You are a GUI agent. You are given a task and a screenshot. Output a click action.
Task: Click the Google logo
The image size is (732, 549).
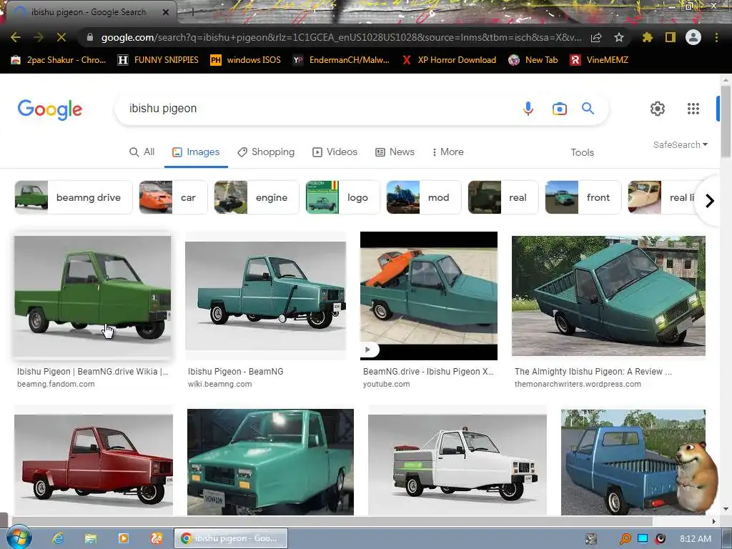[x=50, y=109]
